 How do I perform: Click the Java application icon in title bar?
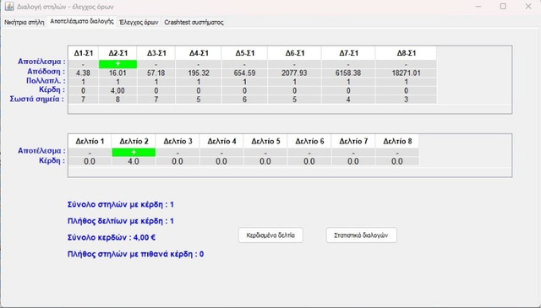9,7
